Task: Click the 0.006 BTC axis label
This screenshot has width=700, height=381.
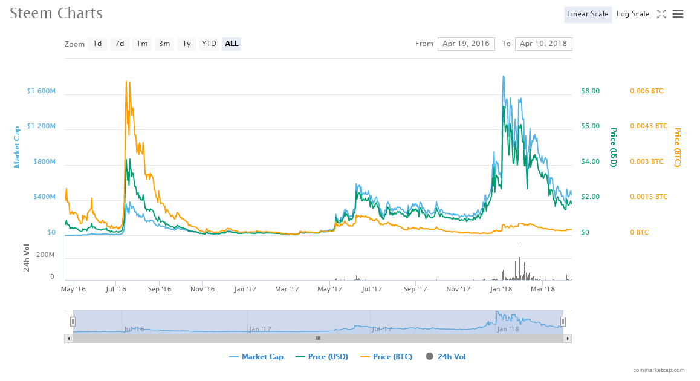Action: pos(647,91)
